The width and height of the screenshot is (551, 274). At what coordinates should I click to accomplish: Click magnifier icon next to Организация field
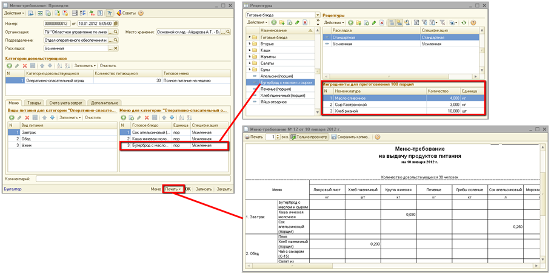(x=116, y=32)
